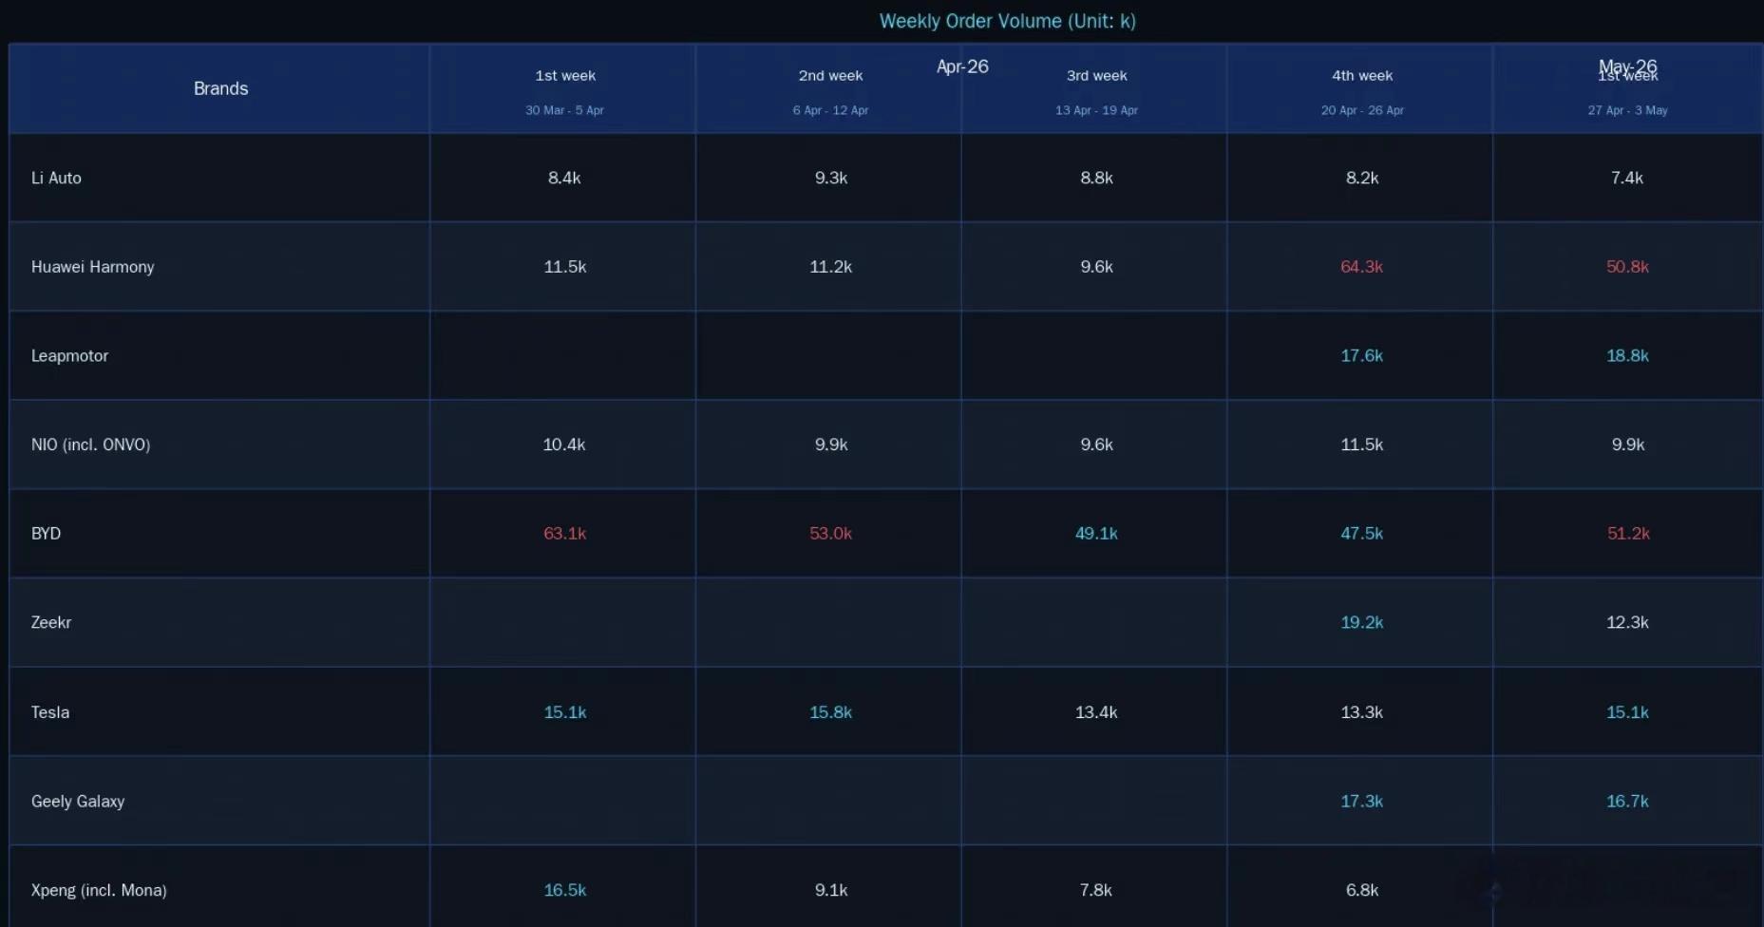This screenshot has height=927, width=1764.
Task: Select the "Brands" column header
Action: [220, 88]
